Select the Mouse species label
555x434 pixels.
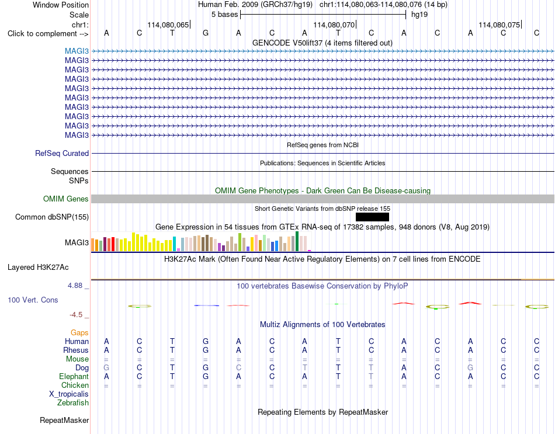pos(77,359)
